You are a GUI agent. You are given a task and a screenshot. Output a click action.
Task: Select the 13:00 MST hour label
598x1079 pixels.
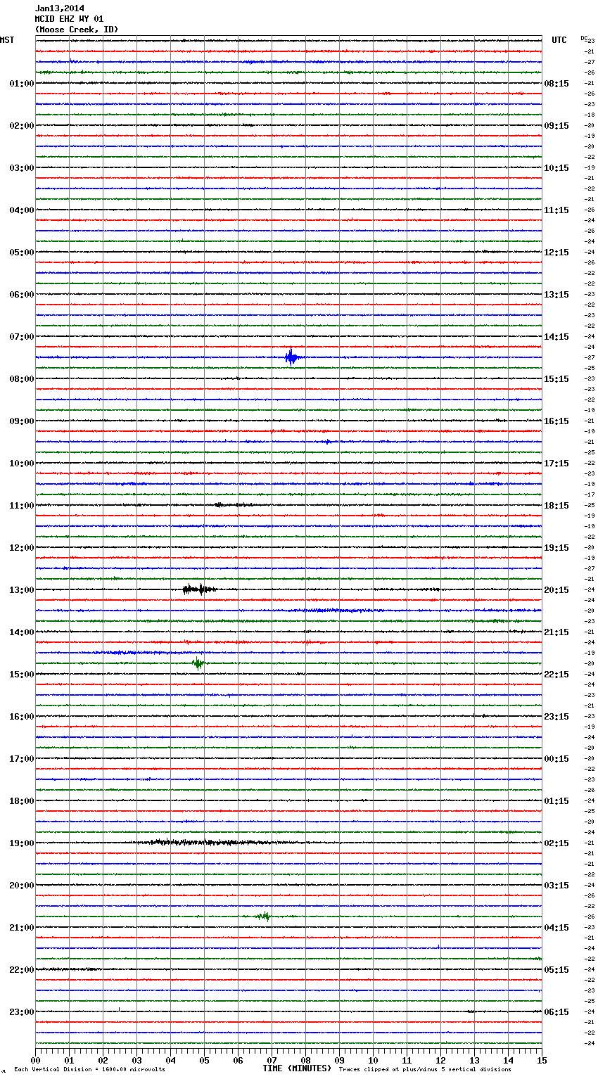click(22, 590)
